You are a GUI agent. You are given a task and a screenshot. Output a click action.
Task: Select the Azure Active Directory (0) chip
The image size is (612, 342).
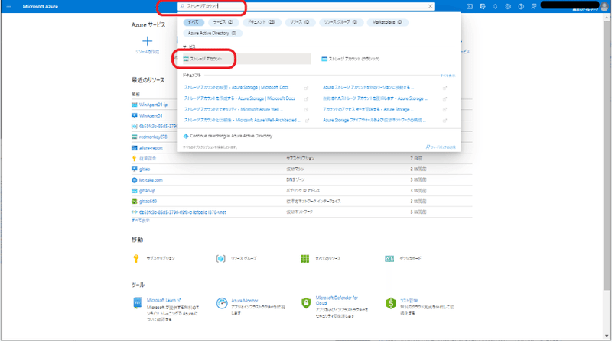click(x=212, y=33)
